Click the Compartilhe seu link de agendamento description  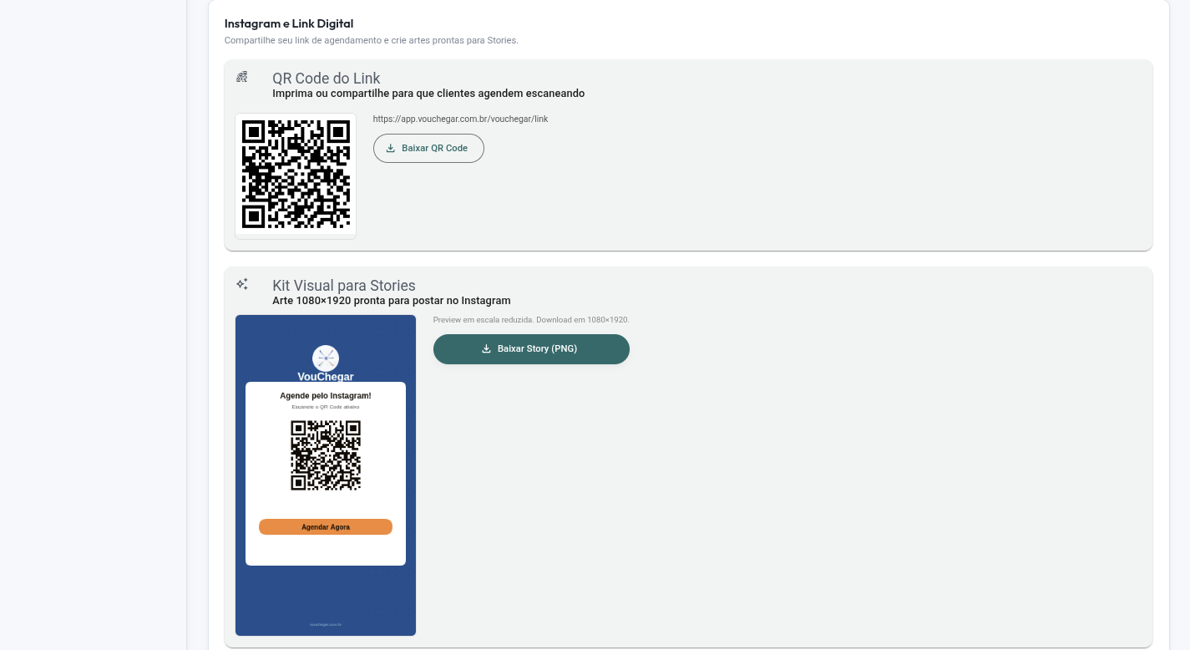point(372,40)
